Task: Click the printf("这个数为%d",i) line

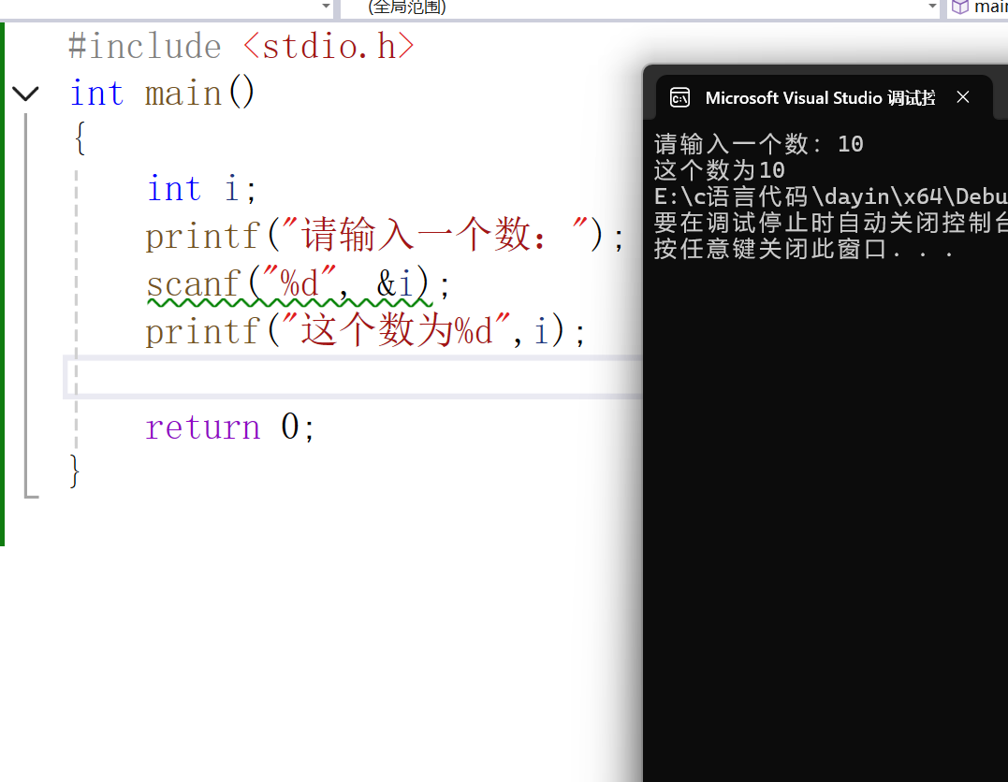Action: (365, 331)
